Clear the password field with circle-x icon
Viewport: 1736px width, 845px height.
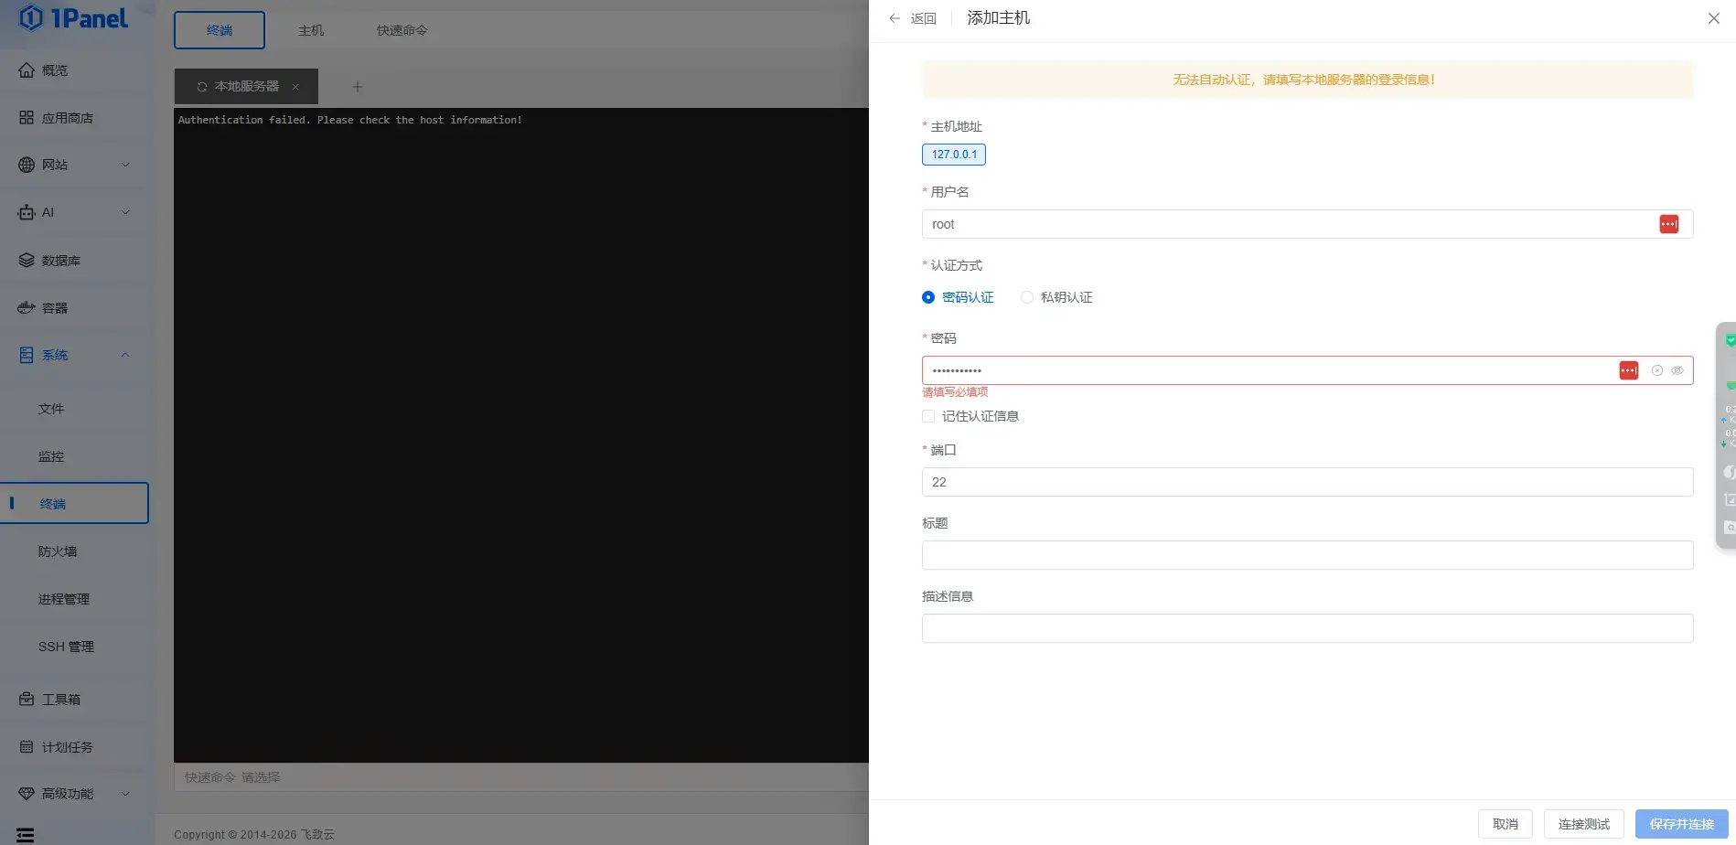[1656, 370]
